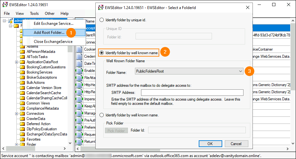The image size is (296, 159).
Task: Select the CrawlerData folder icon
Action: 22,119
